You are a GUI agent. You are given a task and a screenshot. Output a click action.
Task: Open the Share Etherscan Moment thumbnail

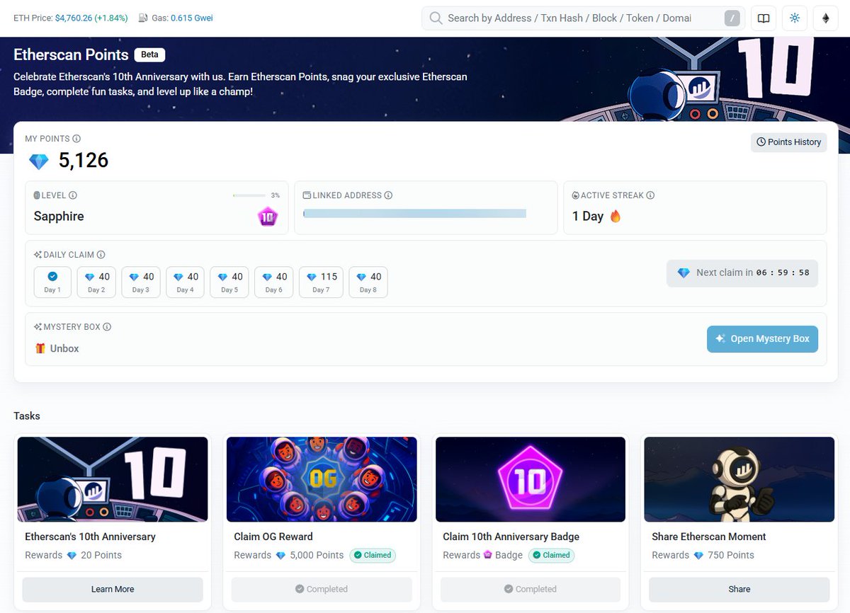pyautogui.click(x=739, y=479)
